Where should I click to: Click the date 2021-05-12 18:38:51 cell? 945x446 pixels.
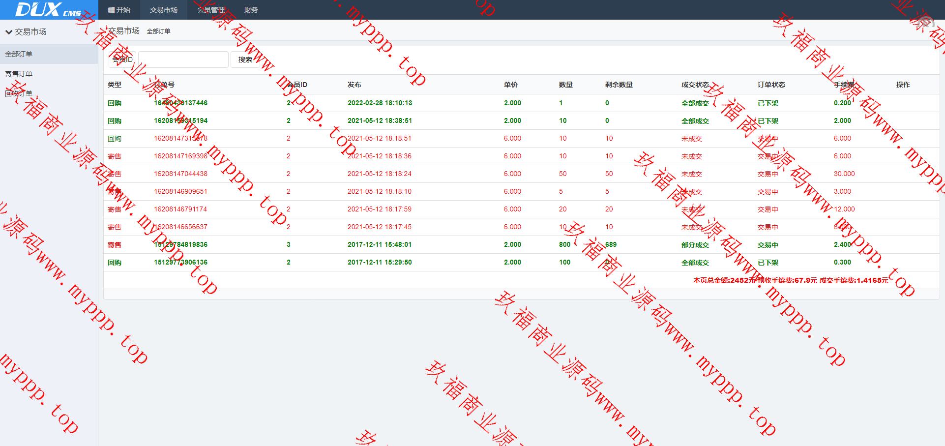380,120
